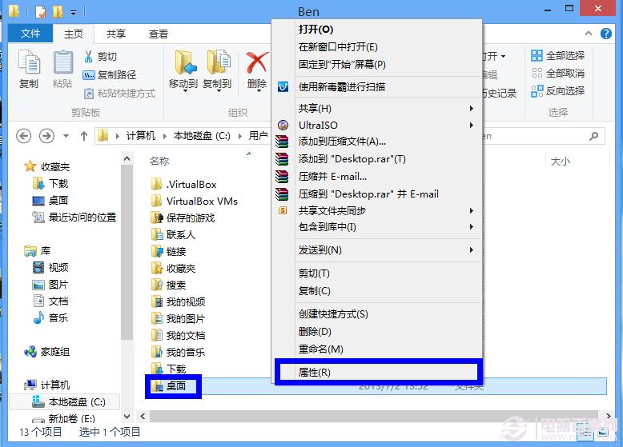Switch to the Share (共享) tab
This screenshot has height=447, width=623.
point(116,34)
